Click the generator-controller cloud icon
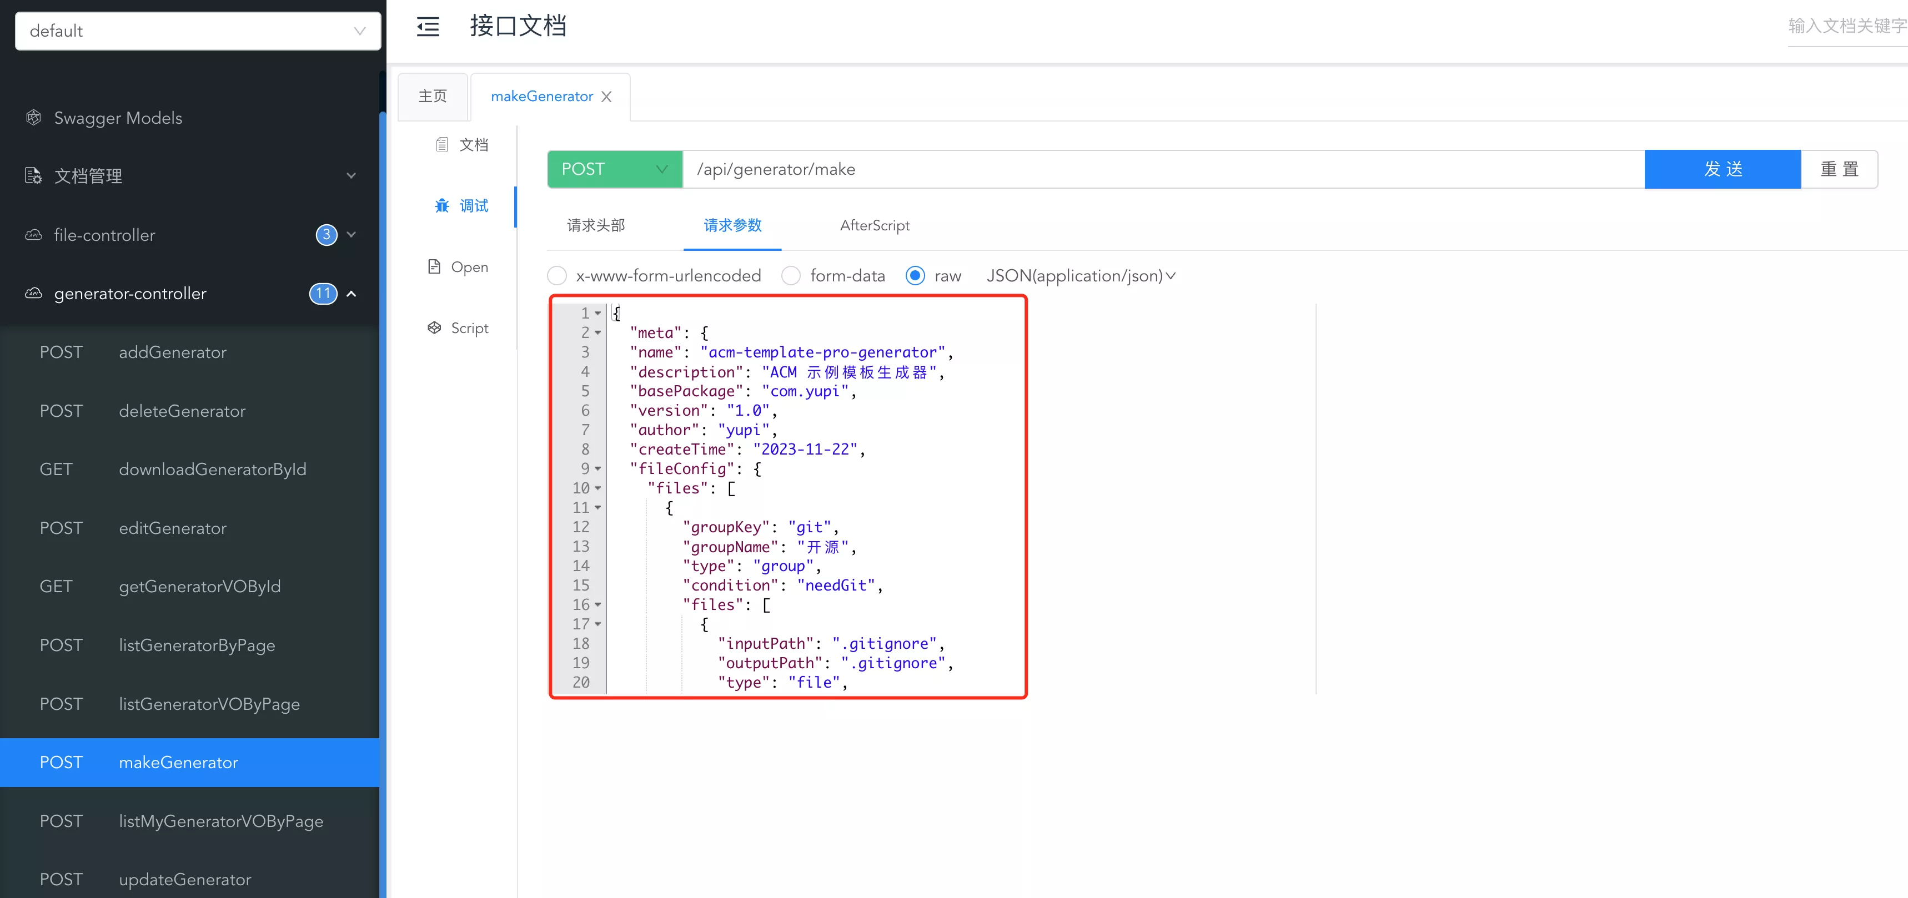The height and width of the screenshot is (898, 1908). pos(33,293)
